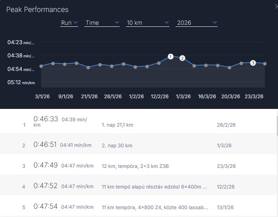
Task: Click the 0:46:51 second-place time
Action: 46,145
